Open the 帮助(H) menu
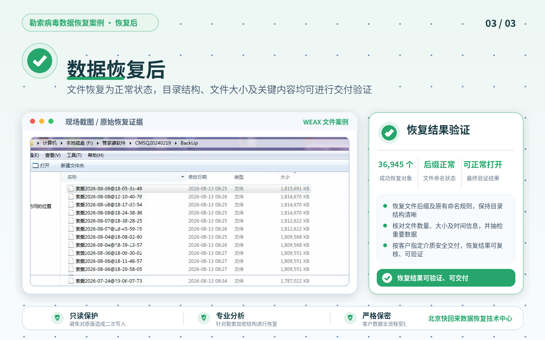 point(96,155)
